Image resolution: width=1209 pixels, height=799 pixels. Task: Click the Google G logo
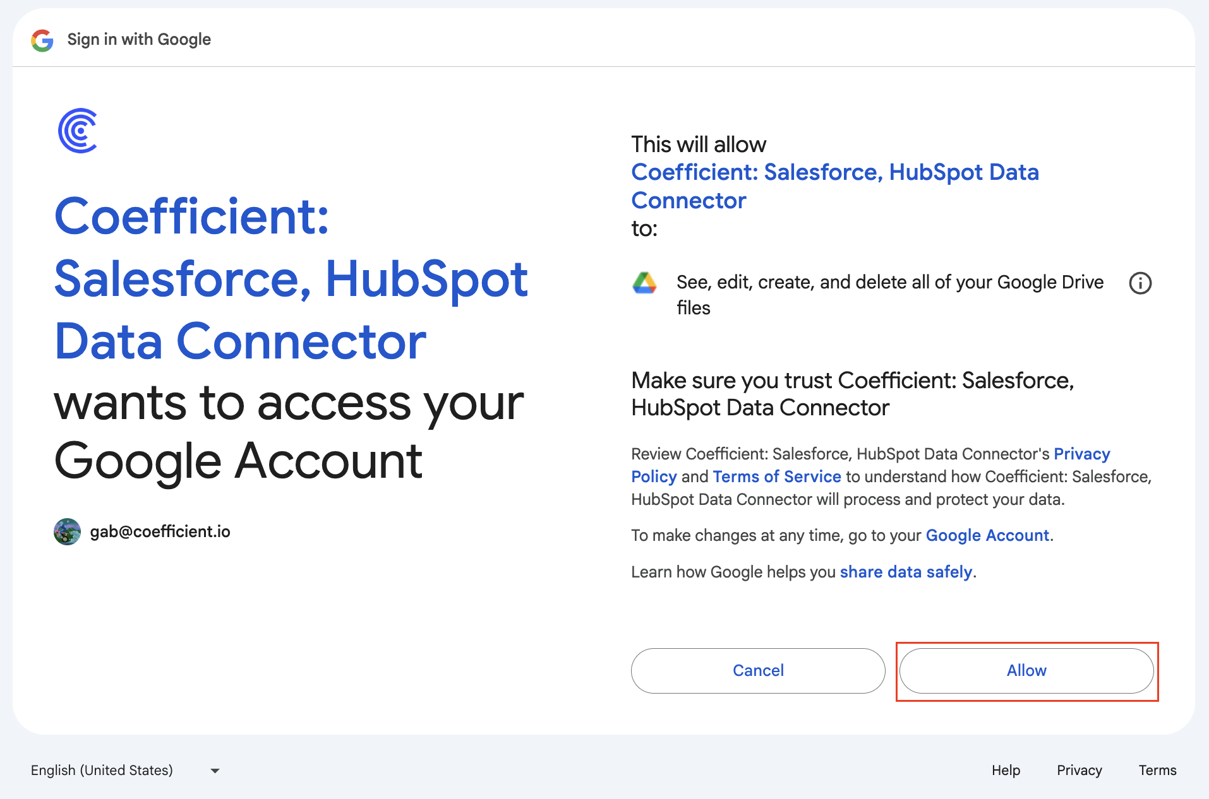tap(42, 40)
